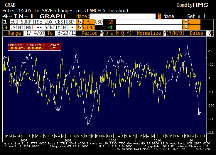Click the white number 1 row marker

5,22
